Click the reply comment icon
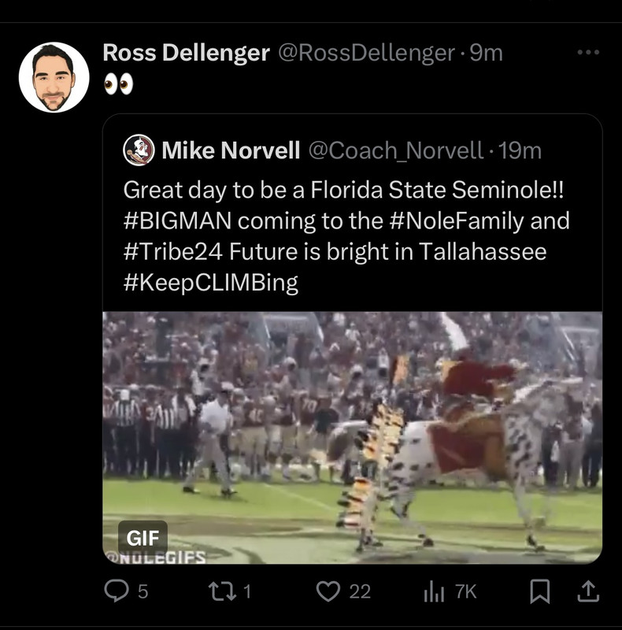 [x=116, y=591]
